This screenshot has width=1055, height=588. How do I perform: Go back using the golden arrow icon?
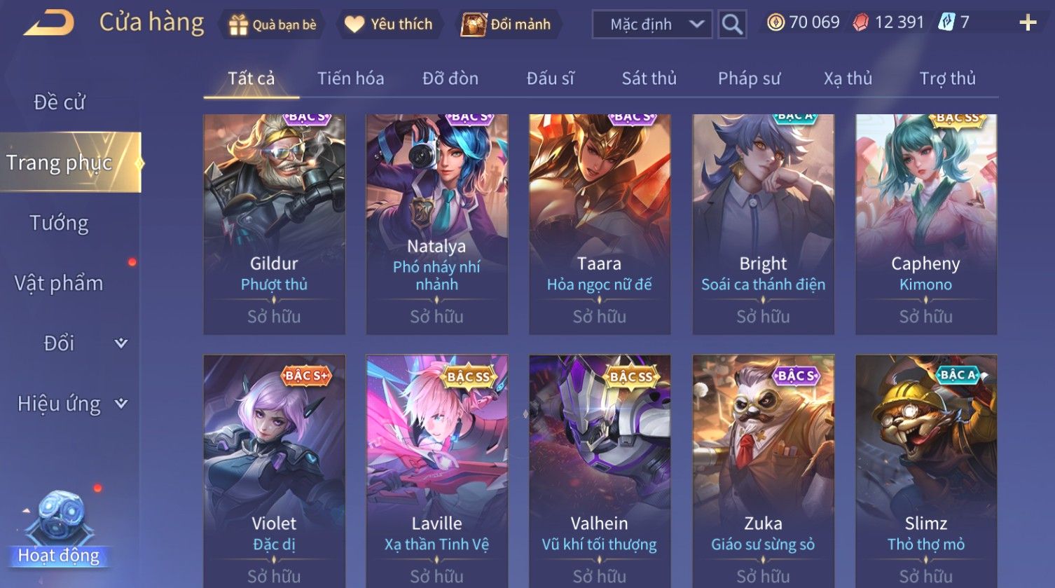[x=49, y=22]
